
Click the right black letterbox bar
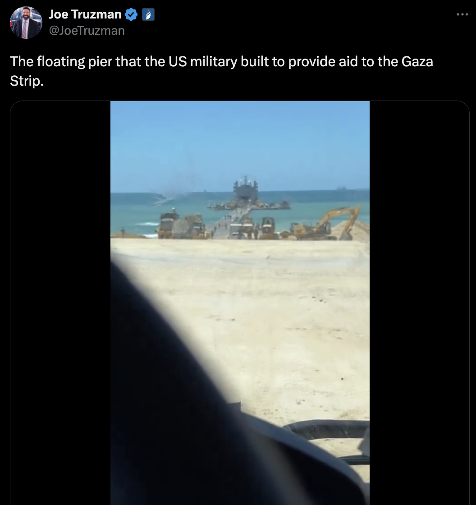point(419,303)
